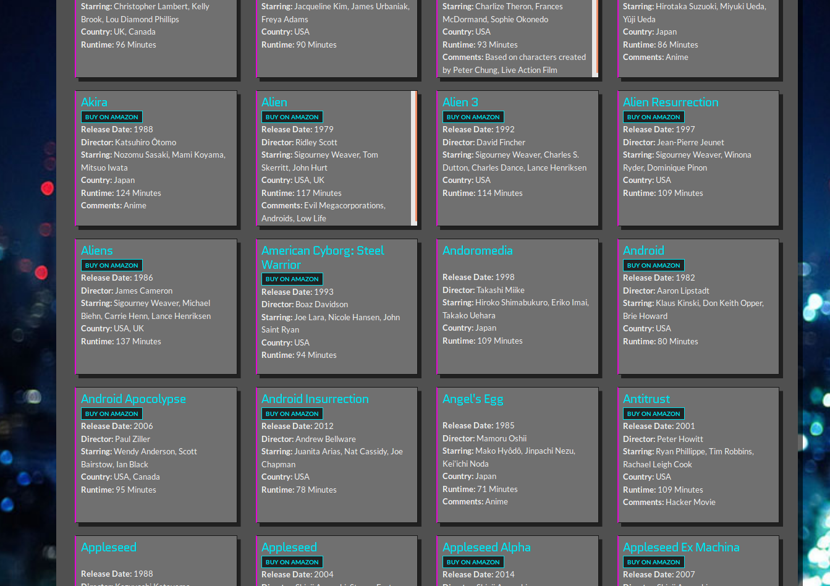Select the text 'Director: Mamoru Oshii'
The height and width of the screenshot is (586, 830).
coord(485,438)
